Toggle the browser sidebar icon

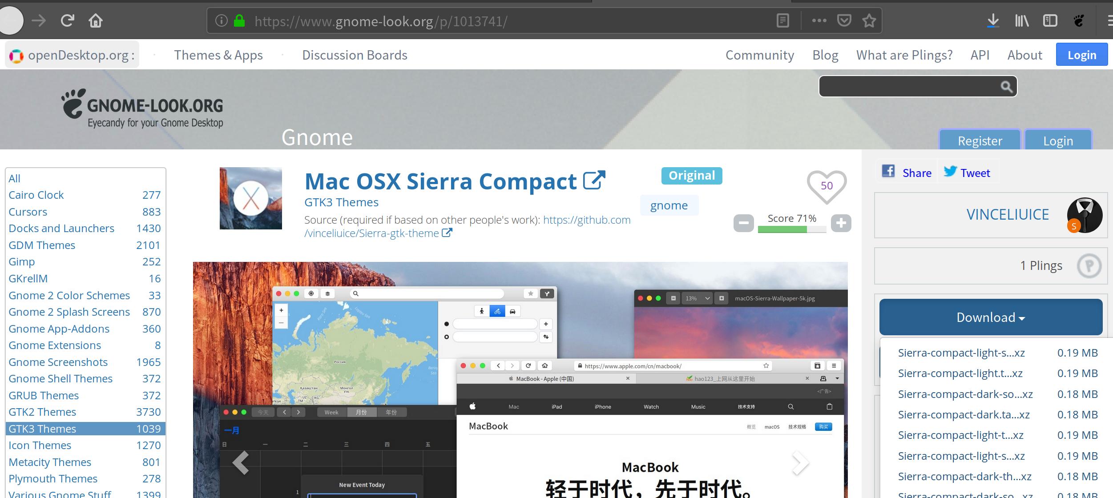point(1050,20)
